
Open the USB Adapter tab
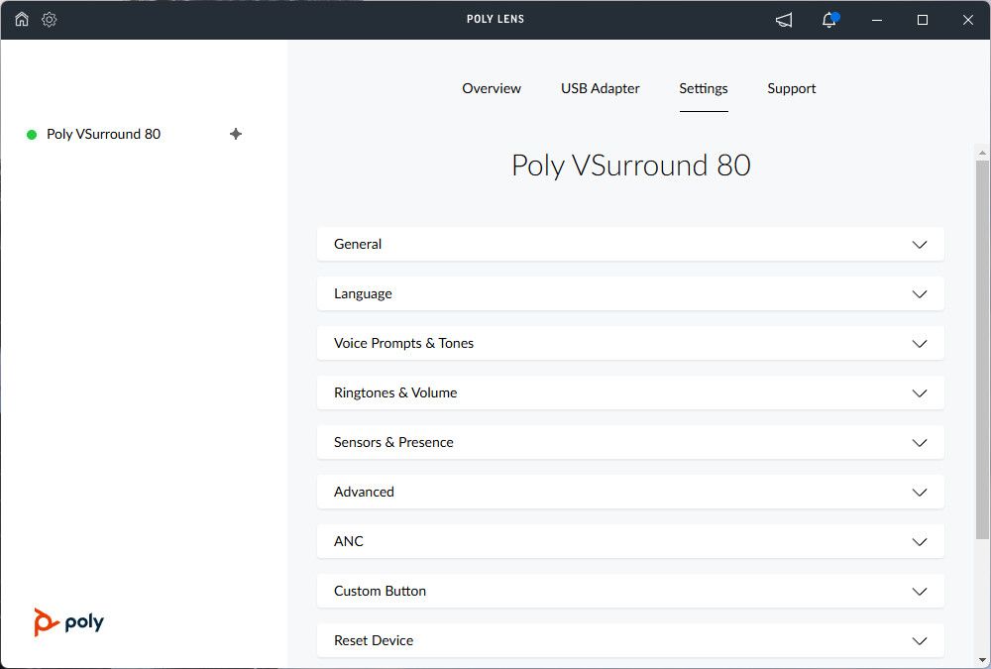(601, 88)
